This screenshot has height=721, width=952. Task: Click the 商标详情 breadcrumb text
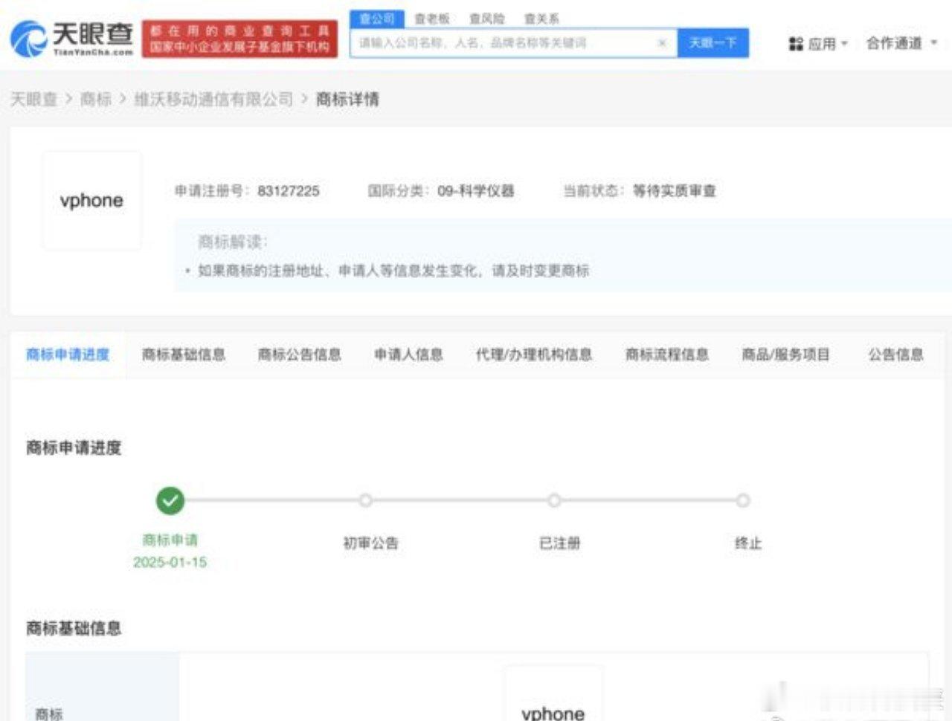click(347, 99)
